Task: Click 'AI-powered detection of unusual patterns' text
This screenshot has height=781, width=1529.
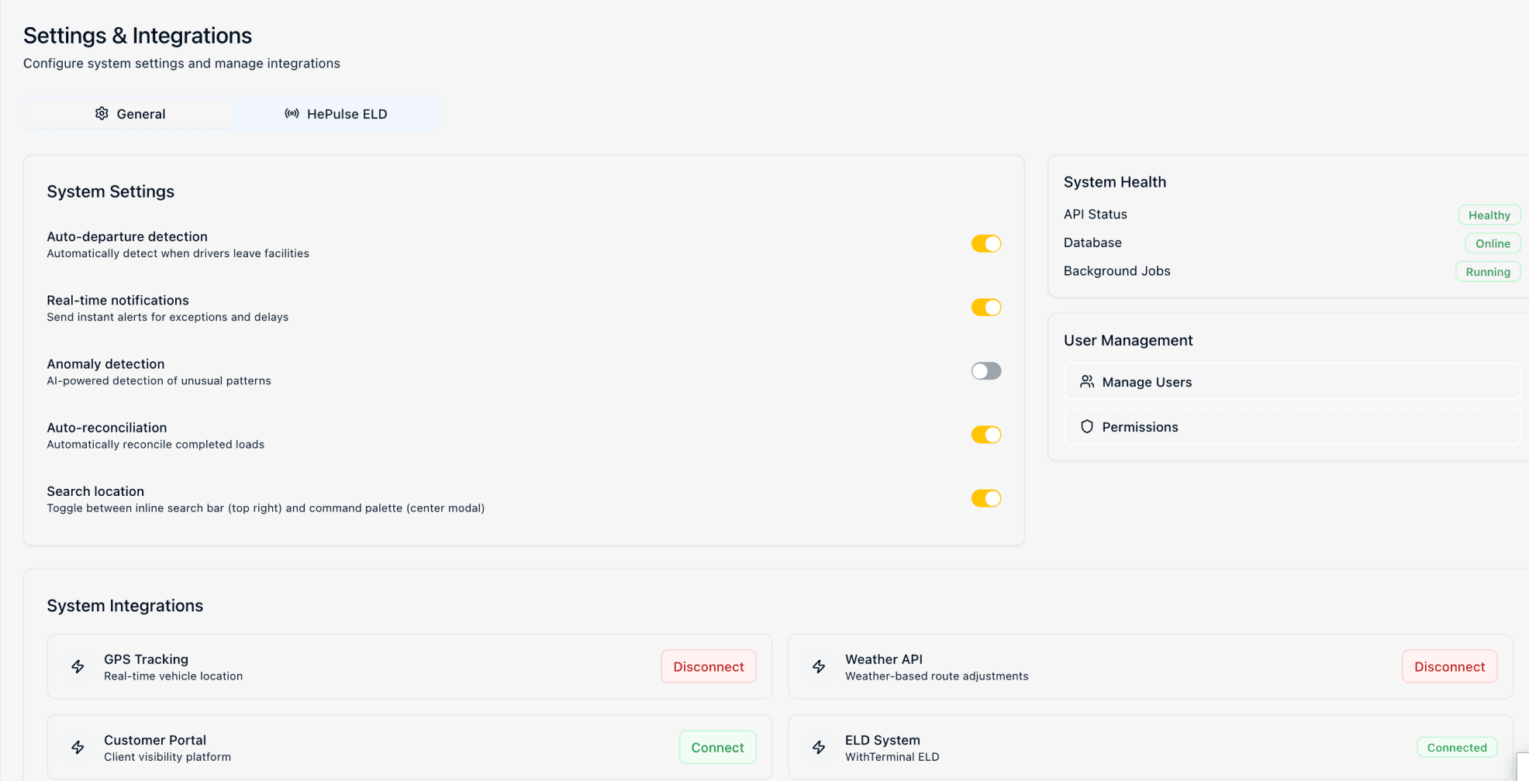Action: pyautogui.click(x=159, y=381)
